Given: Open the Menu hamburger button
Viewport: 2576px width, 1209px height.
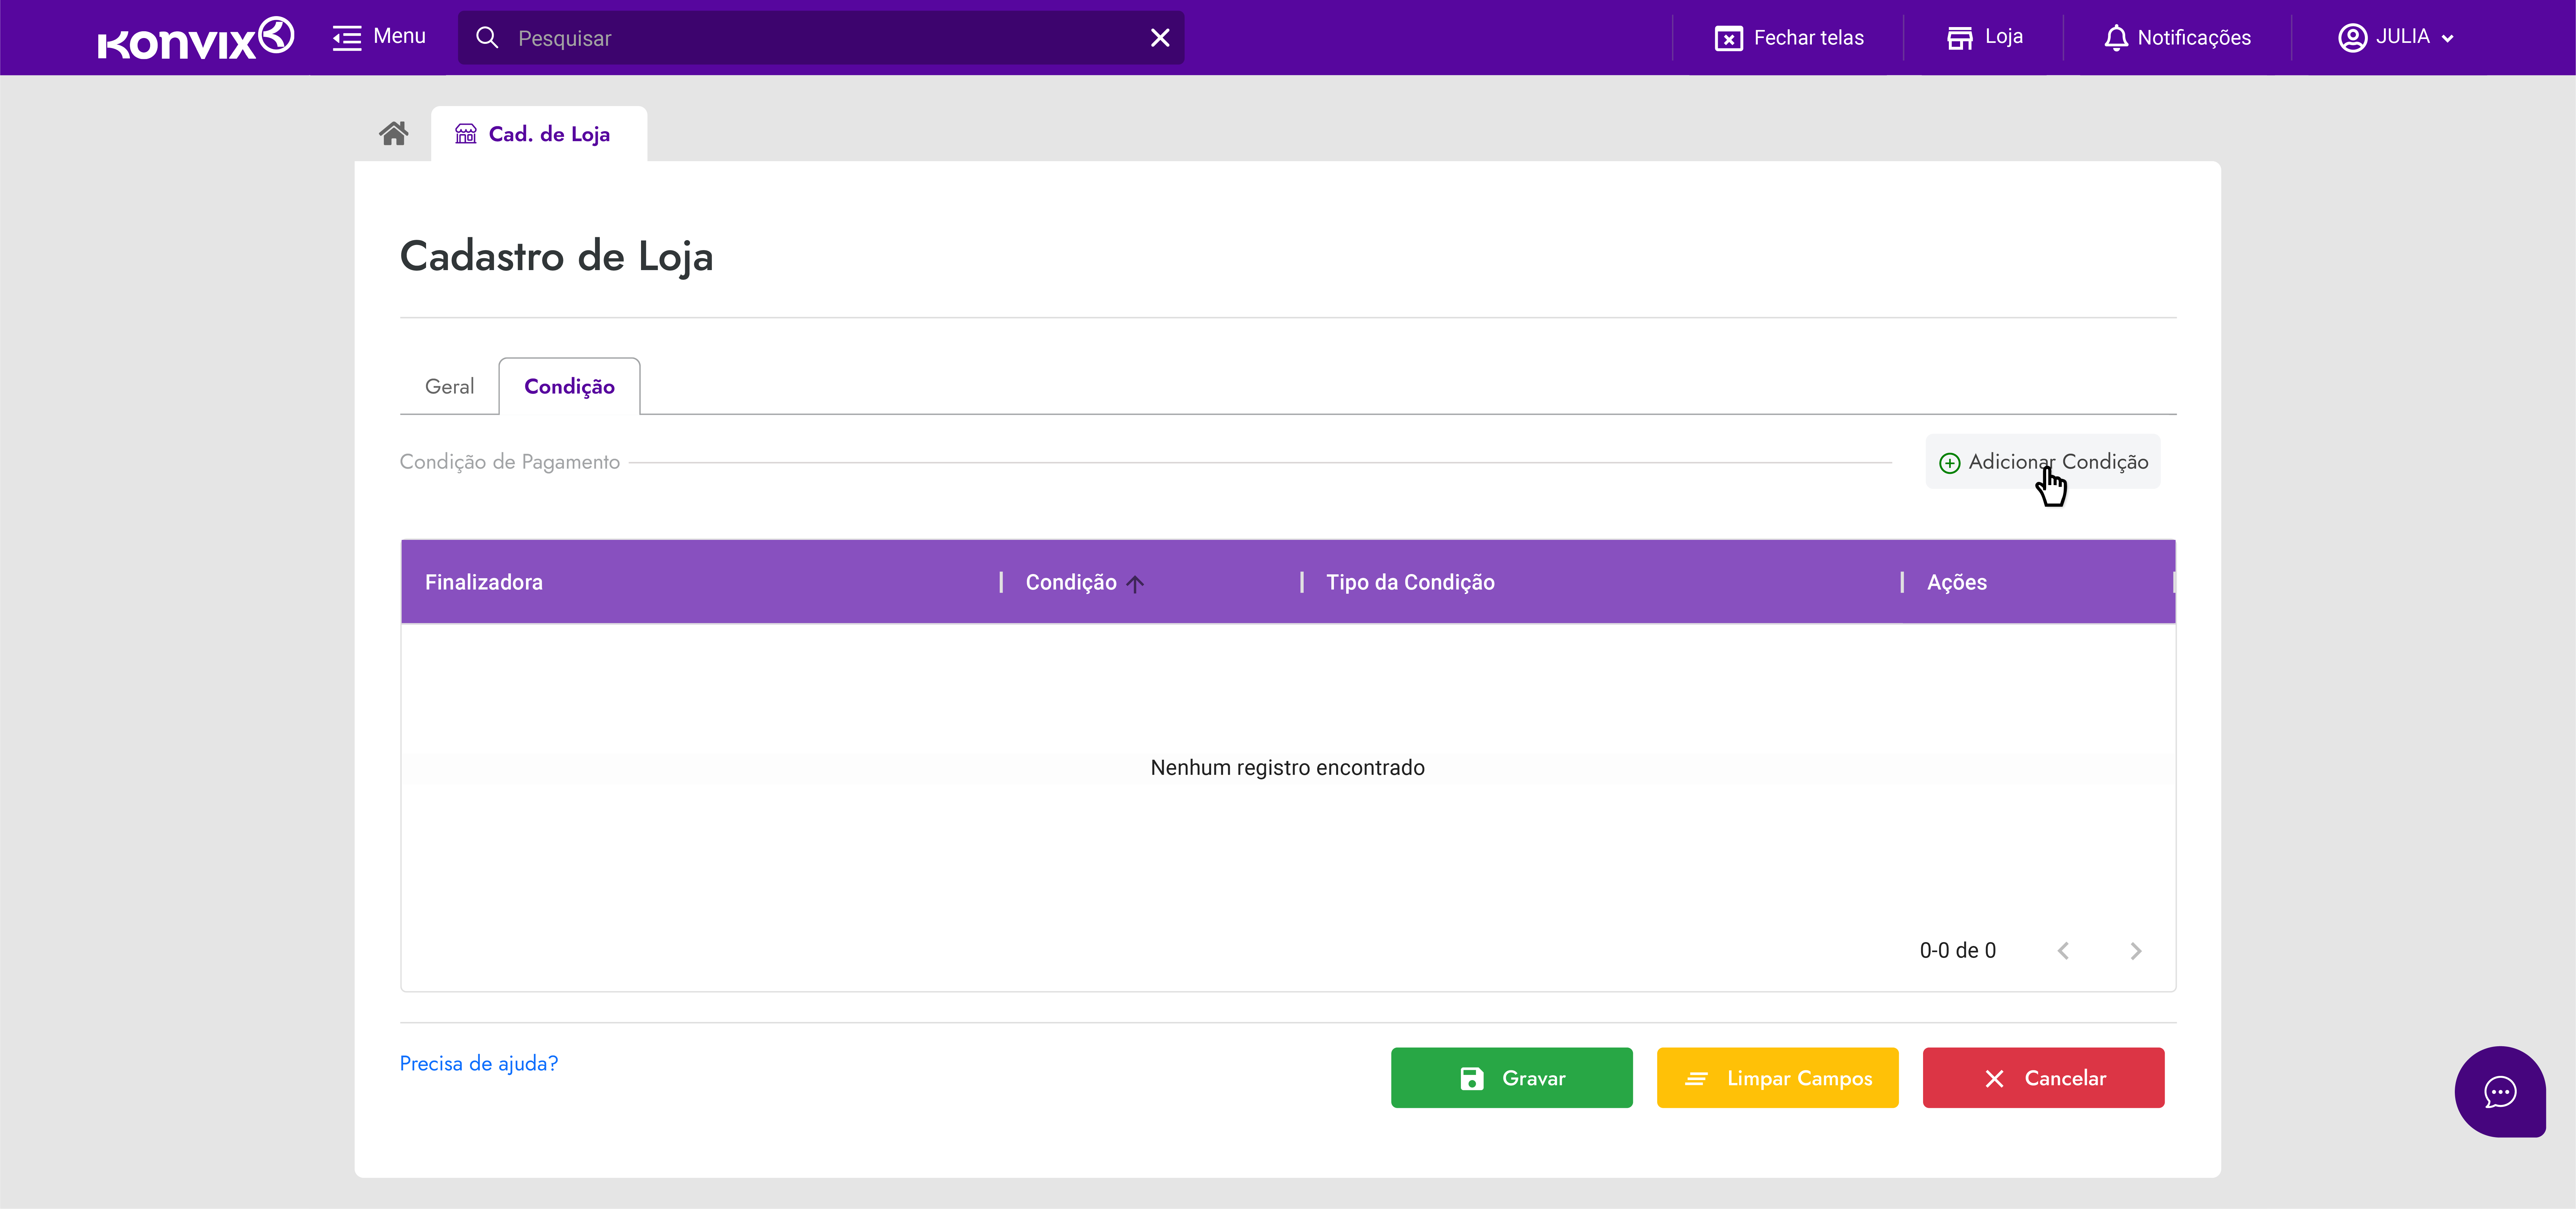Looking at the screenshot, I should (x=379, y=37).
